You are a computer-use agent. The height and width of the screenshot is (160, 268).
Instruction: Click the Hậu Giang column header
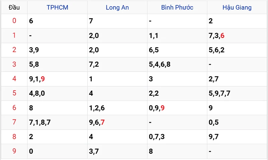[237, 7]
